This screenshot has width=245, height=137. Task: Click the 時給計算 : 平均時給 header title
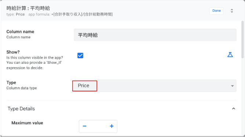[28, 8]
